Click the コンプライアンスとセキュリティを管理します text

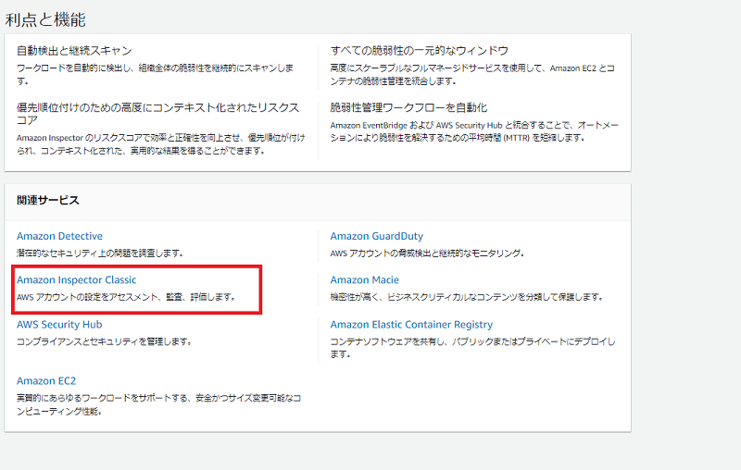(104, 341)
